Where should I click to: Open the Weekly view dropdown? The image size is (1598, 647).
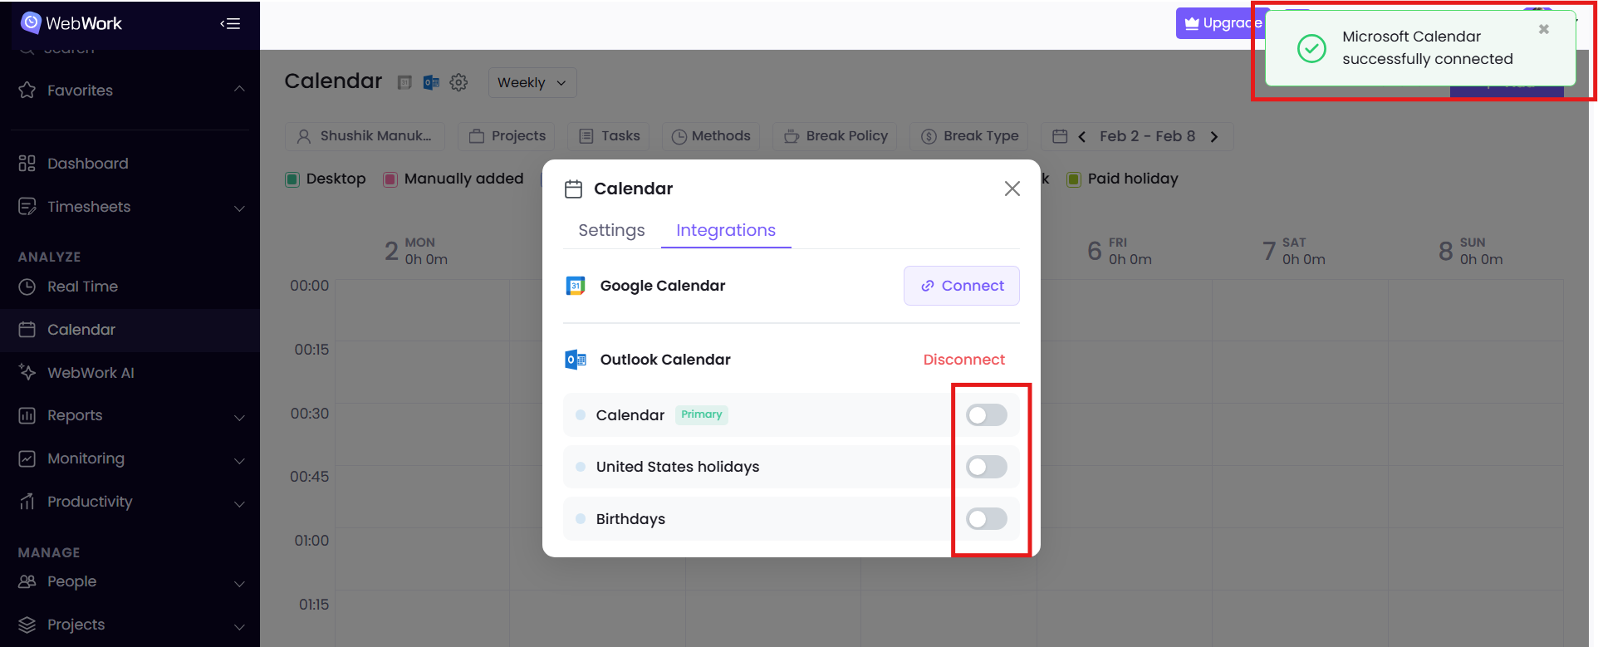(x=532, y=82)
